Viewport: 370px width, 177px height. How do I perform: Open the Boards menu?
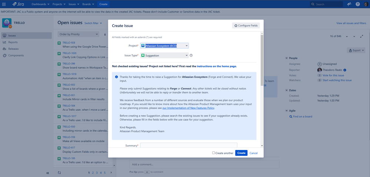point(88,4)
